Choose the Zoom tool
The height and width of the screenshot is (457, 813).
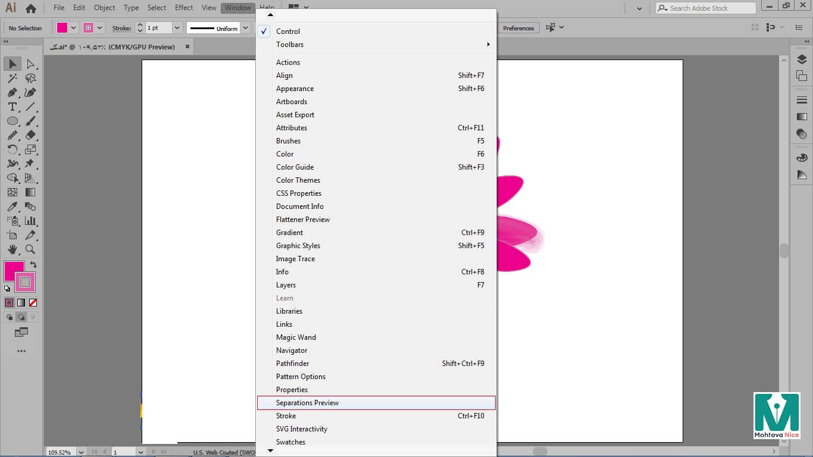(30, 249)
